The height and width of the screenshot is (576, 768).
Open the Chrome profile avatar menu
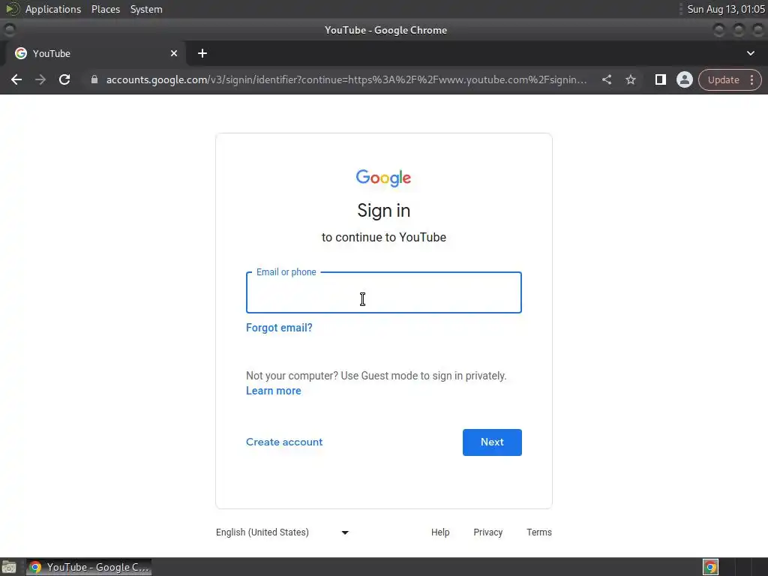point(684,79)
